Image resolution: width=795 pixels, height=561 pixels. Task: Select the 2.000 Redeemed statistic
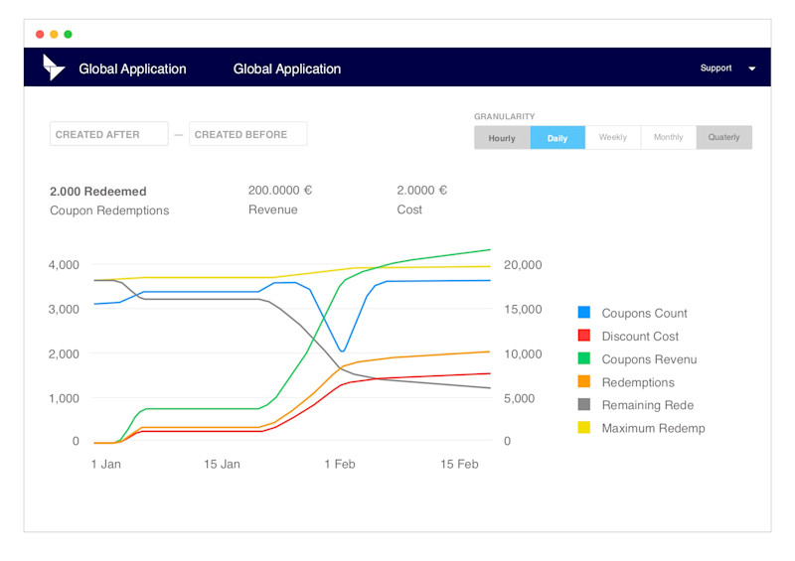click(x=97, y=191)
